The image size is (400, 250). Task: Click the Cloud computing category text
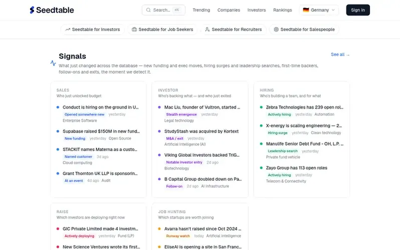(77, 162)
